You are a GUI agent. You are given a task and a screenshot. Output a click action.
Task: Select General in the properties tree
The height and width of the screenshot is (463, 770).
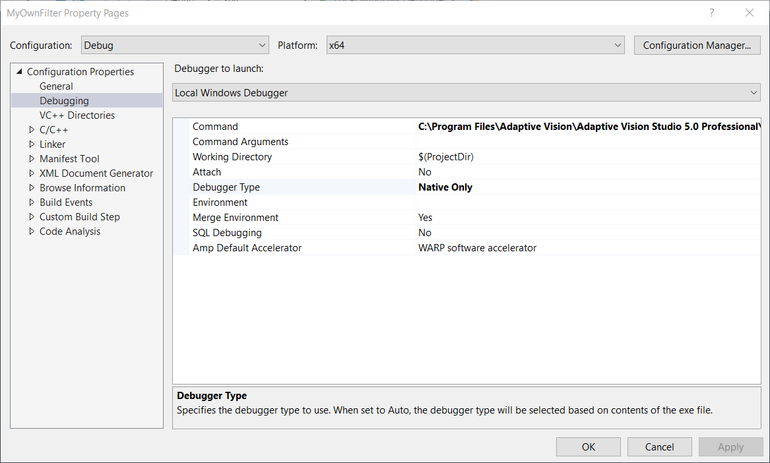[x=56, y=86]
